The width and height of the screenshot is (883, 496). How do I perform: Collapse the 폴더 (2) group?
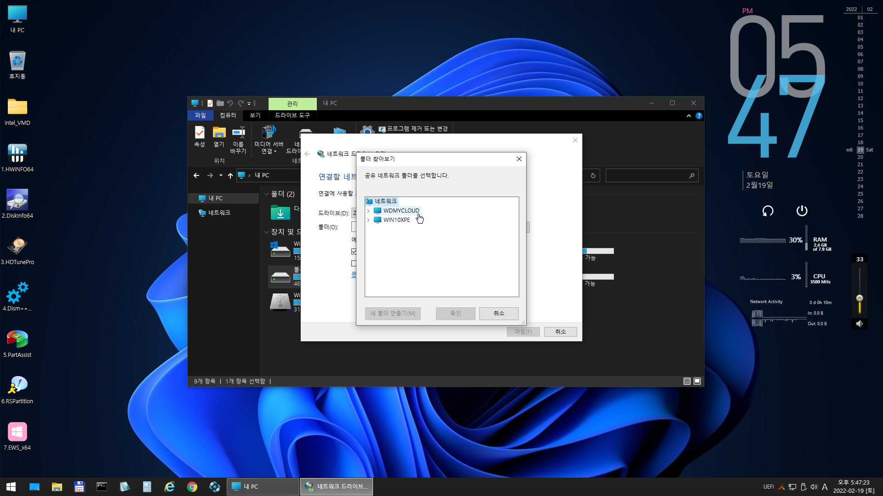coord(266,194)
